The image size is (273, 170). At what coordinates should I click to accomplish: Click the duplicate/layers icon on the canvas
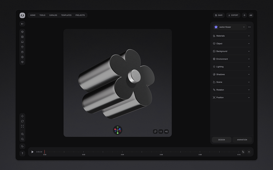155,131
